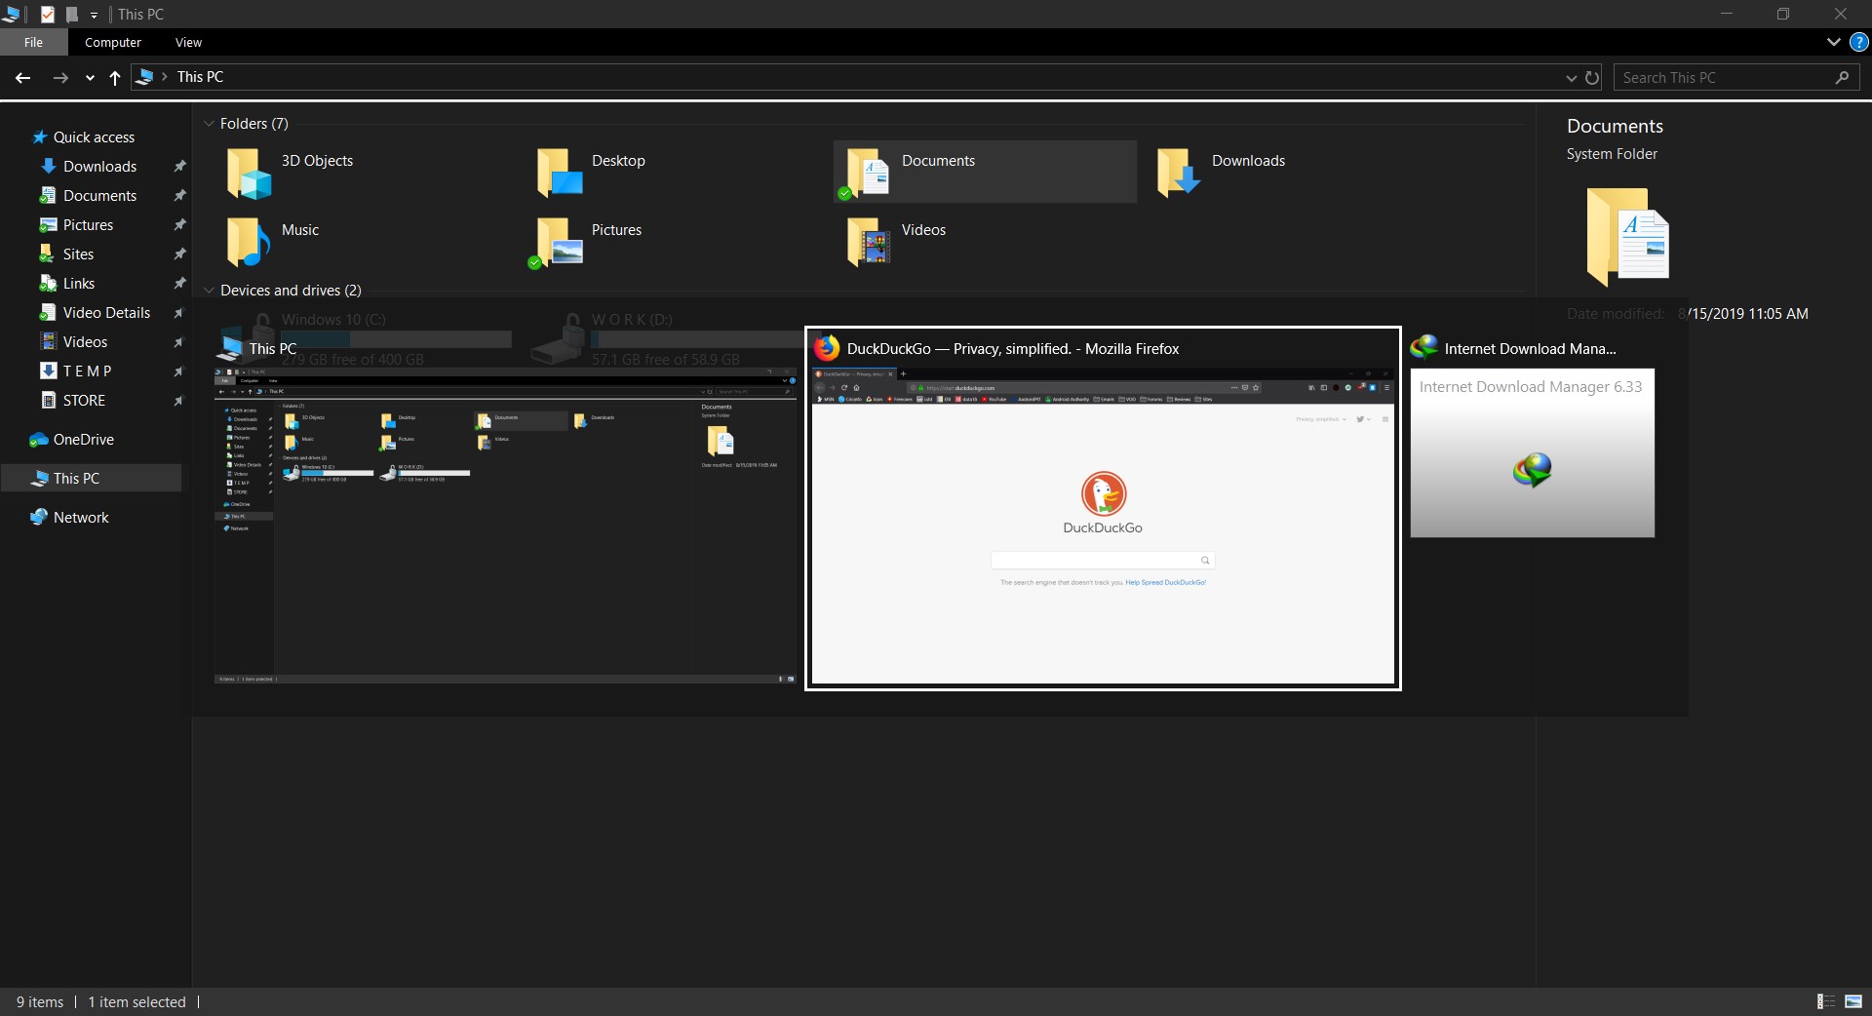Open the View ribbon tab
Viewport: 1872px width, 1016px height.
188,43
